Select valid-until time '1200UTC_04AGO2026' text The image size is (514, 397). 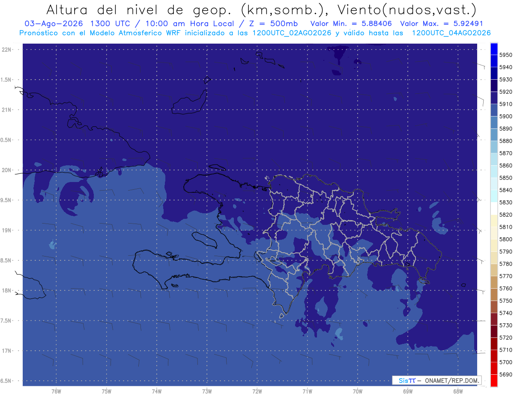451,33
